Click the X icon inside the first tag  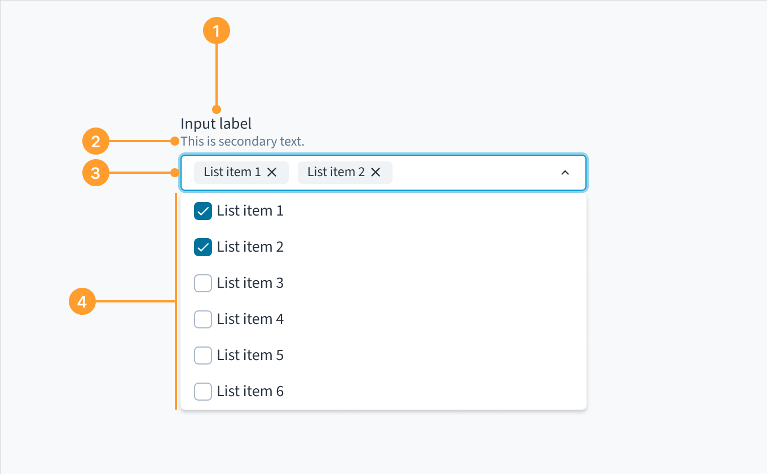click(272, 172)
